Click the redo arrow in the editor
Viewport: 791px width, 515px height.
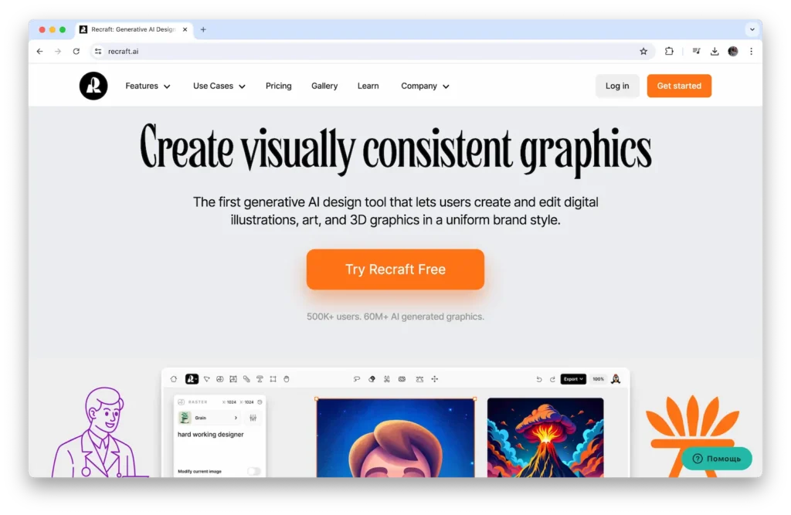point(552,379)
